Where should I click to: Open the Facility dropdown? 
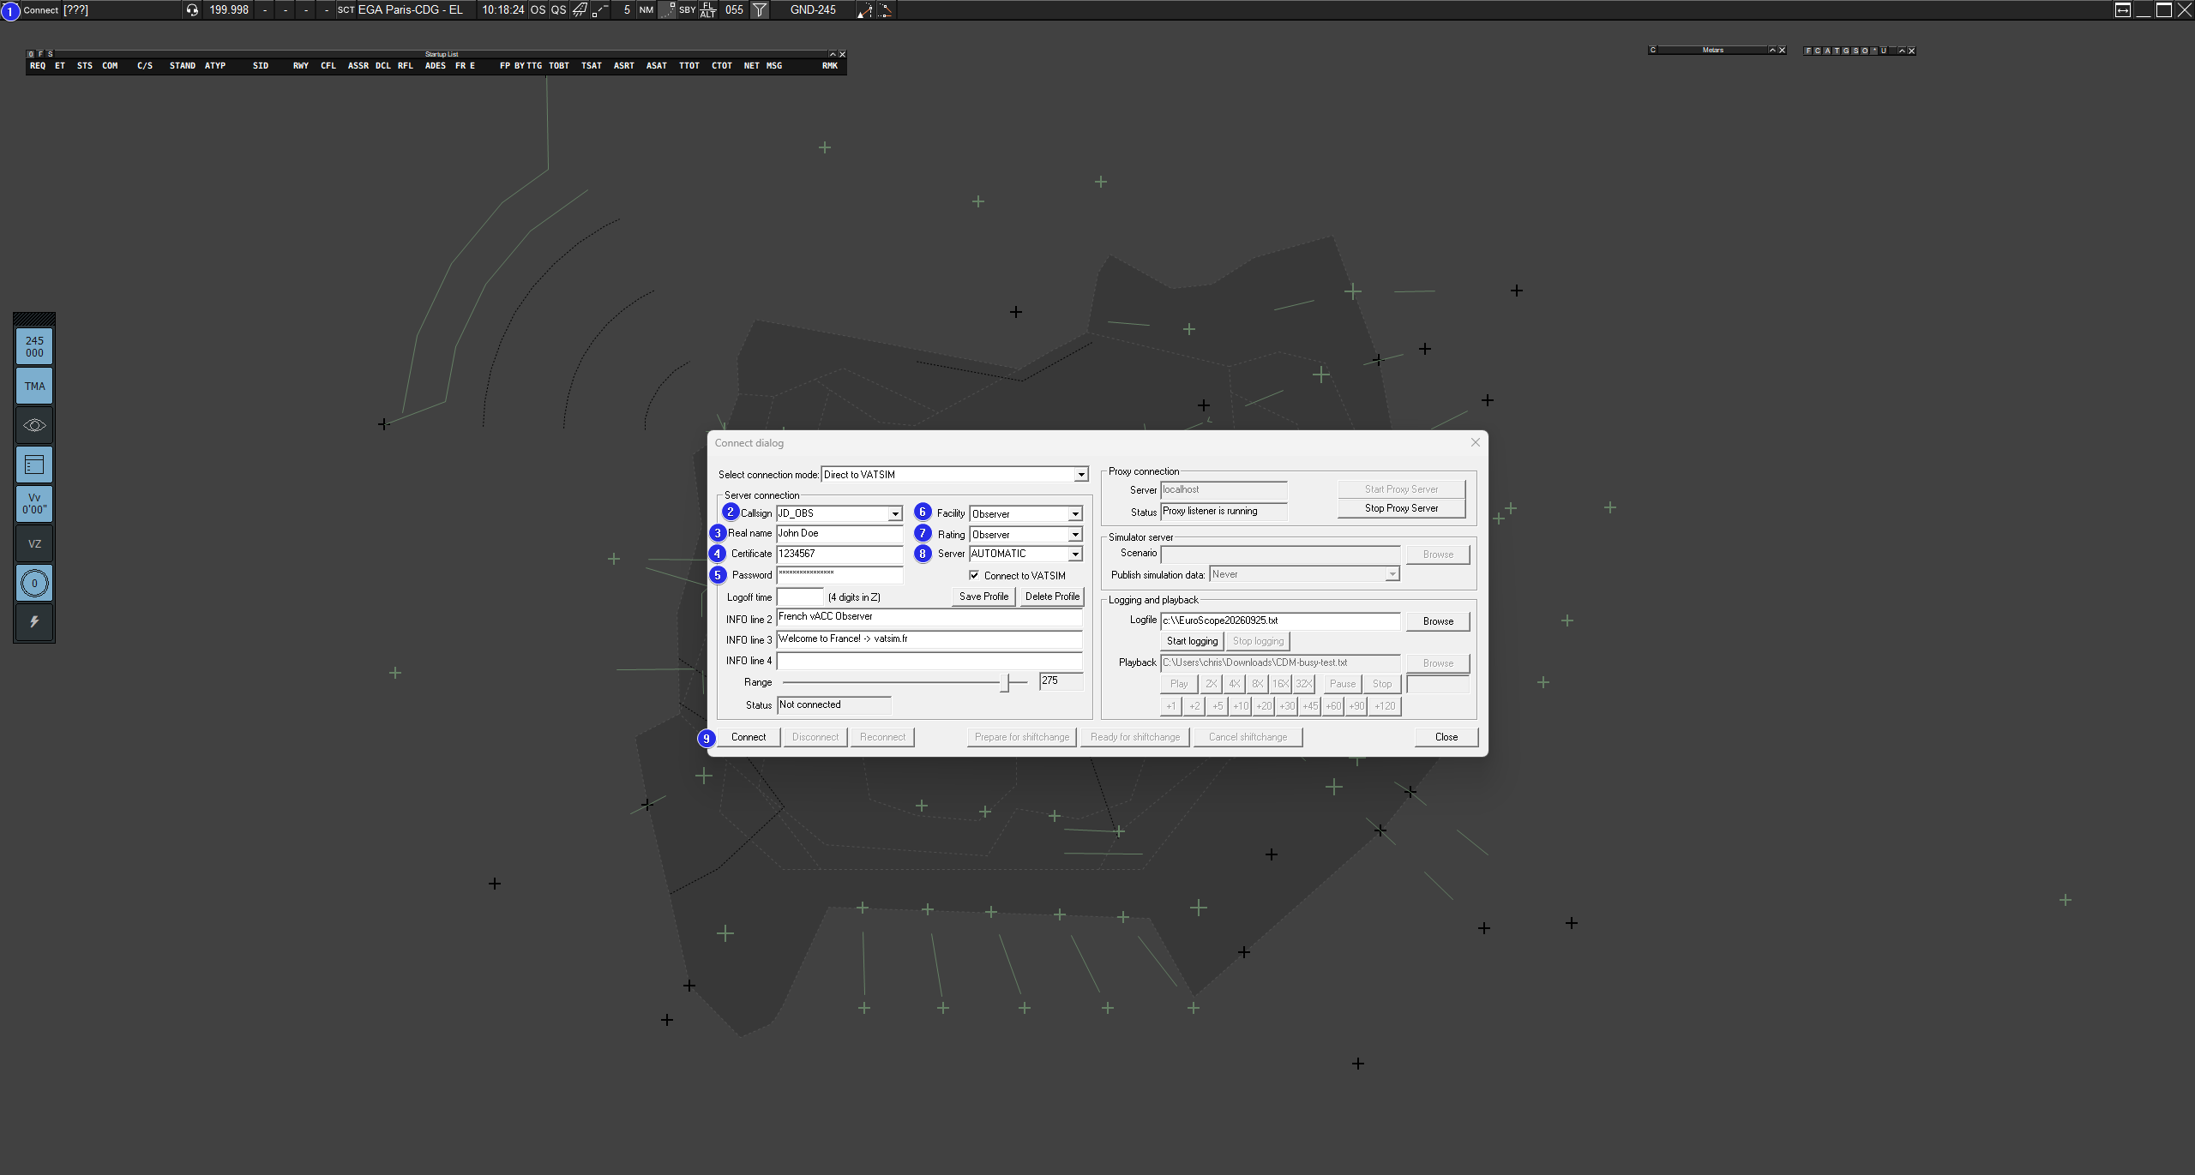click(1075, 514)
